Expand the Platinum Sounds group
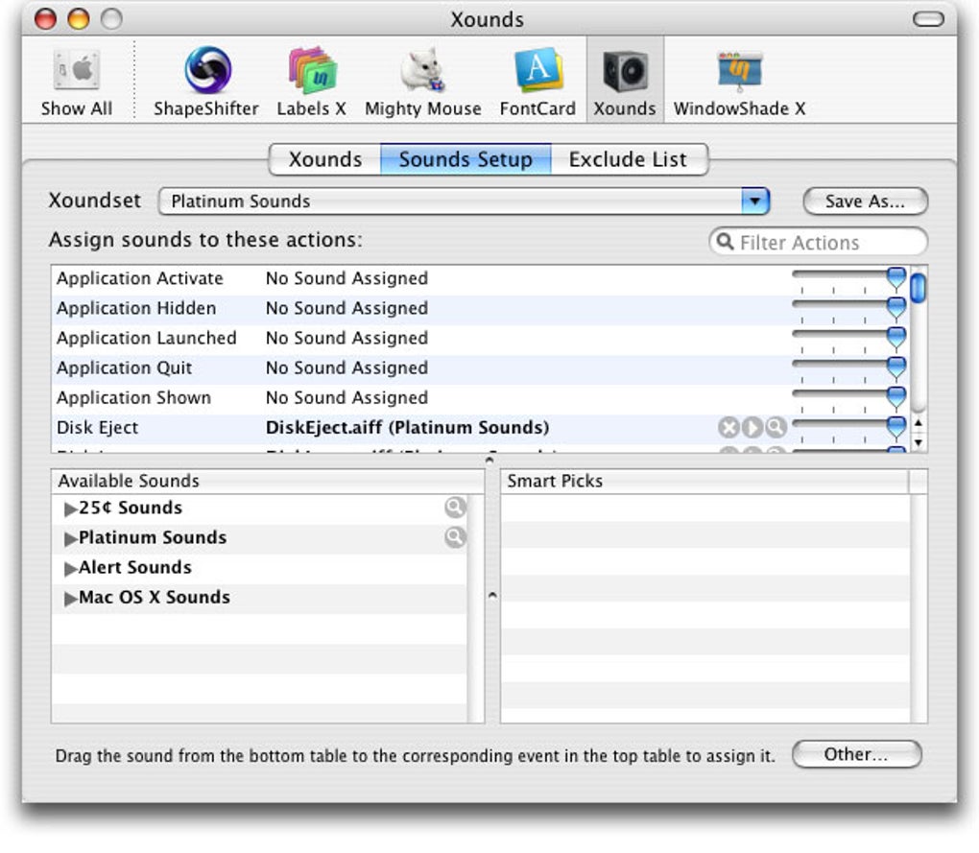Screen dimensions: 979x853 pos(71,538)
